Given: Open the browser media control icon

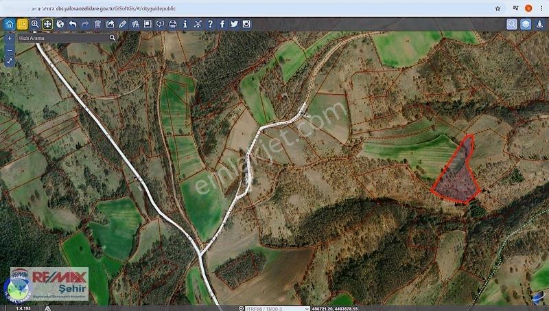Looking at the screenshot, I should point(516,8).
